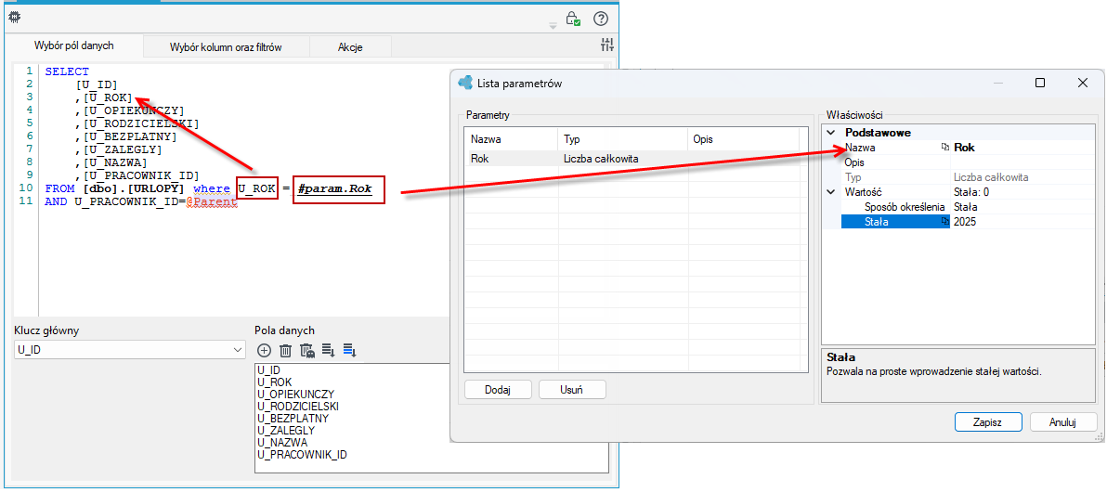Delete selected data field with trash icon

coord(285,350)
